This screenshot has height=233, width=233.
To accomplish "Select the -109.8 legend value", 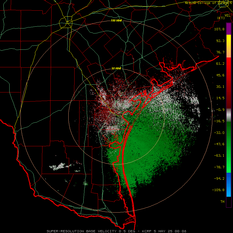I will 218,190.
